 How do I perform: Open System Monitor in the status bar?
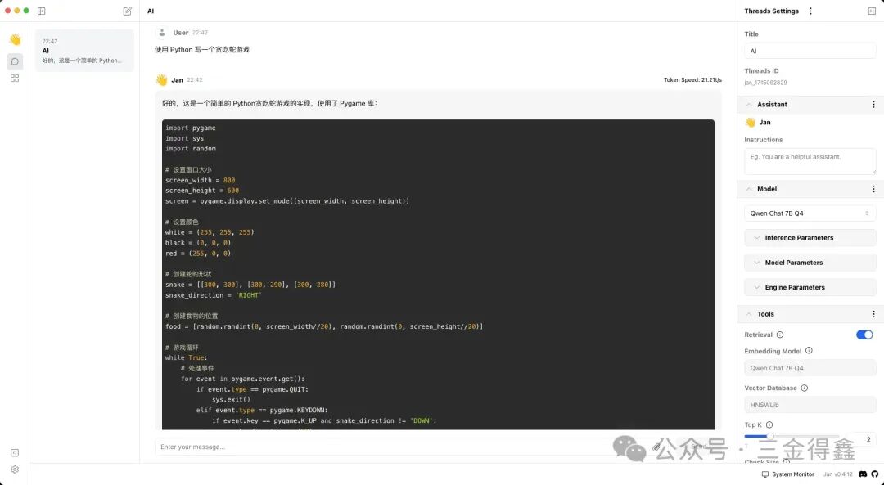pyautogui.click(x=787, y=474)
